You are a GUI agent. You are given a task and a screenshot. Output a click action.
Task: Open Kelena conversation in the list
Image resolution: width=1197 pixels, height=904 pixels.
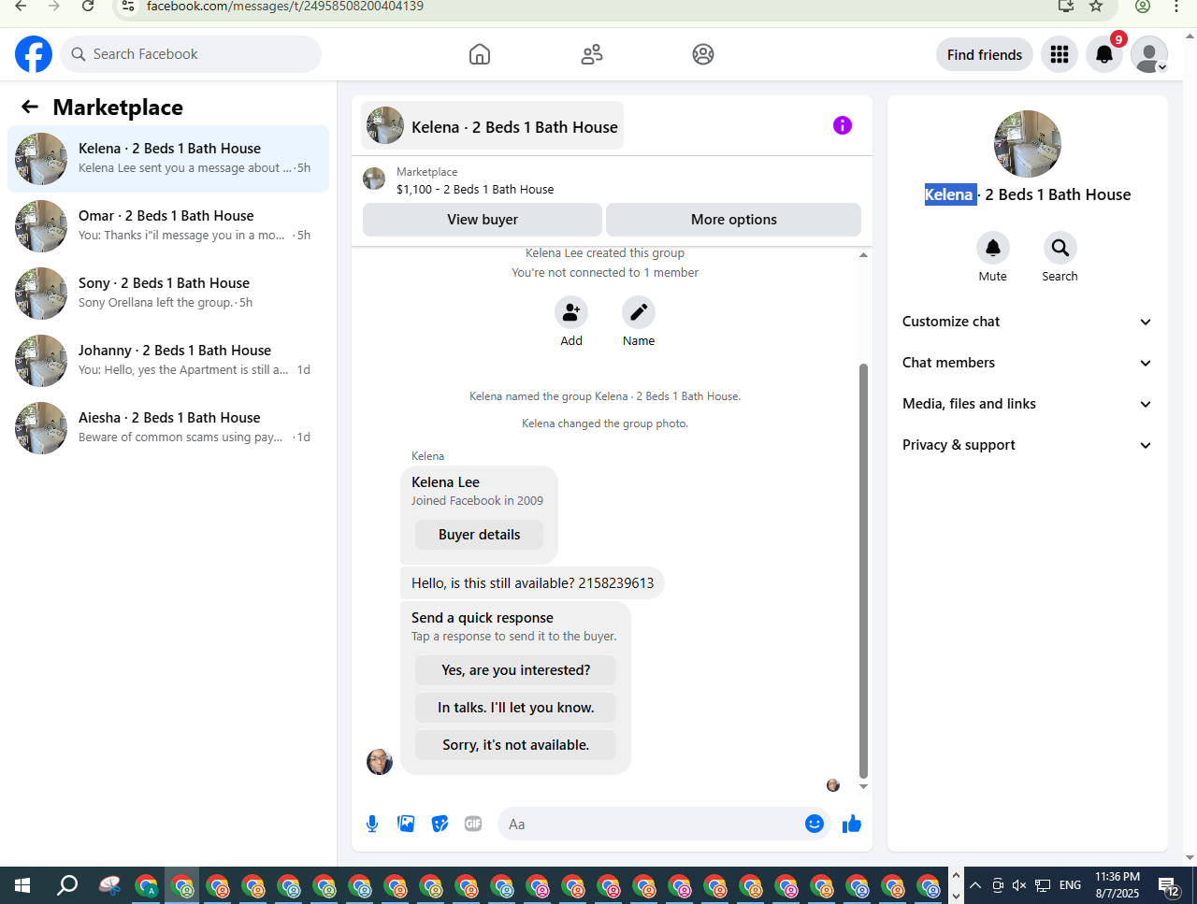[x=168, y=159]
